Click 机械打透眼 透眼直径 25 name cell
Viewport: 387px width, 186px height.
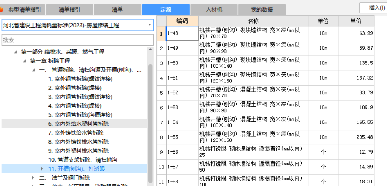pyautogui.click(x=253, y=152)
